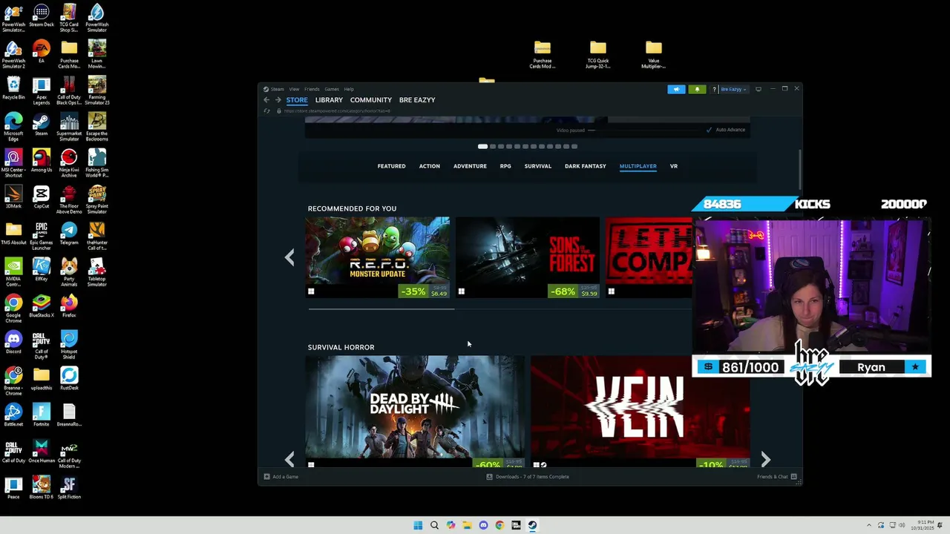Screen dimensions: 950x534
Task: Show previous items in Recommended For You
Action: [x=289, y=257]
